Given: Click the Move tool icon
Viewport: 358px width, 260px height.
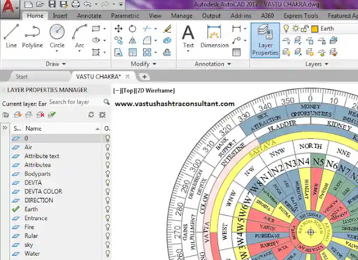Looking at the screenshot, I should (x=118, y=29).
